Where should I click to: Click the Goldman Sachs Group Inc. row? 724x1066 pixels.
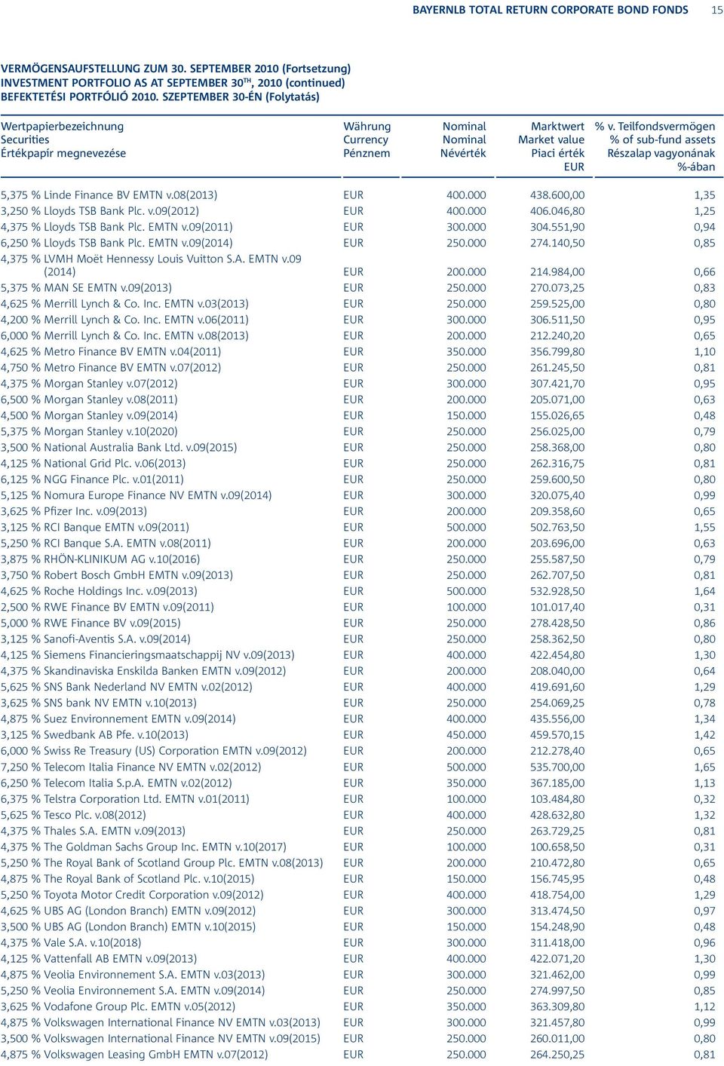pos(358,847)
